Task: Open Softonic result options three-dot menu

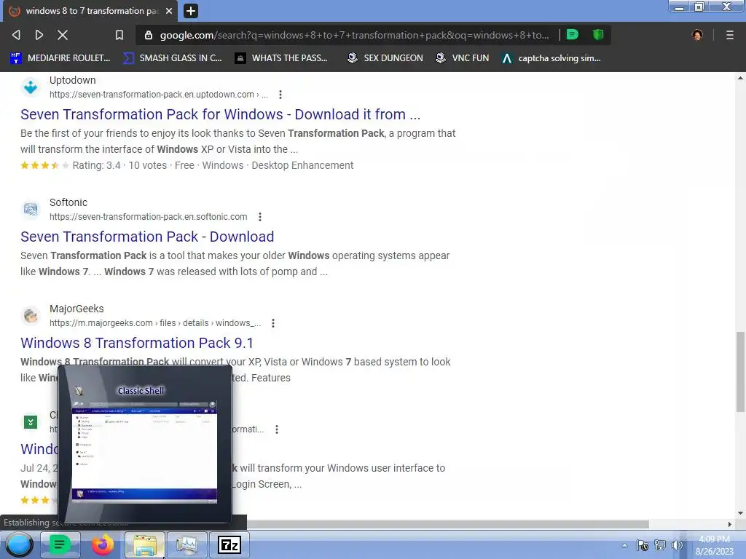Action: (260, 217)
